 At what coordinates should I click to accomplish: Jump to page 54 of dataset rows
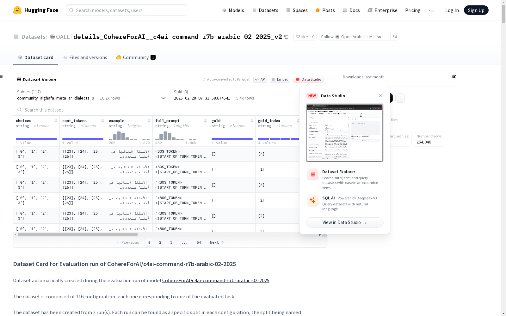tap(199, 242)
